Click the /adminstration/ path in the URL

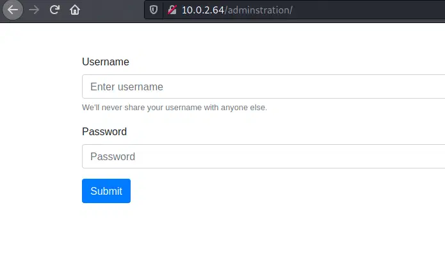[x=259, y=10]
